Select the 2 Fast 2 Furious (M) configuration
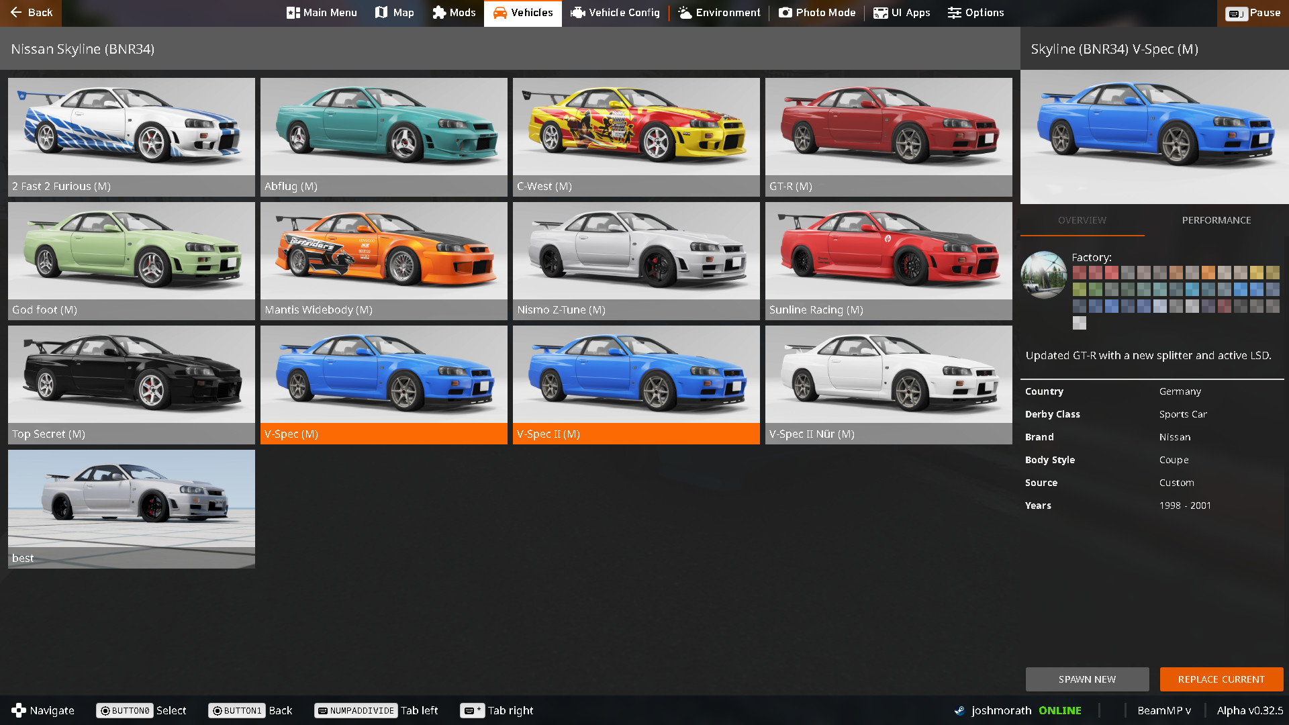 pyautogui.click(x=132, y=137)
